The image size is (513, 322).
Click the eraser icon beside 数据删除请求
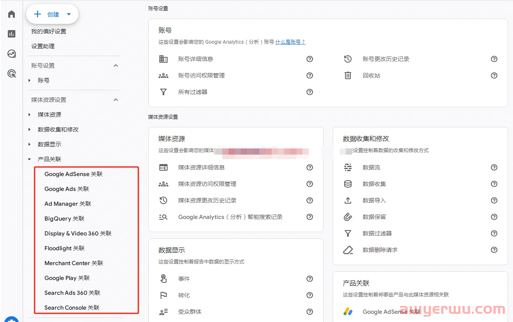click(x=348, y=250)
